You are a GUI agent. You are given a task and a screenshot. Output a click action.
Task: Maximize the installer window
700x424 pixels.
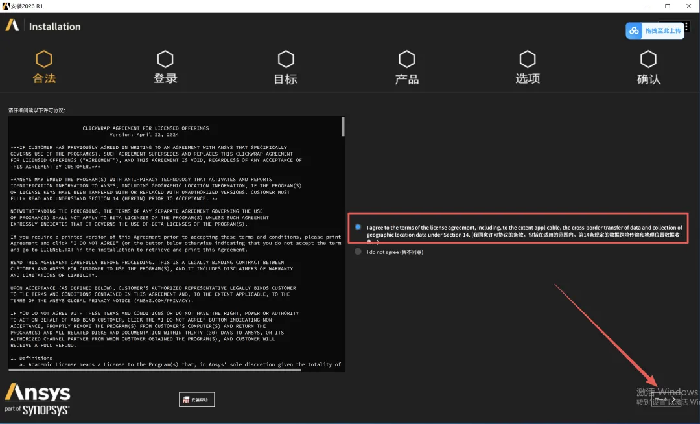pos(668,6)
